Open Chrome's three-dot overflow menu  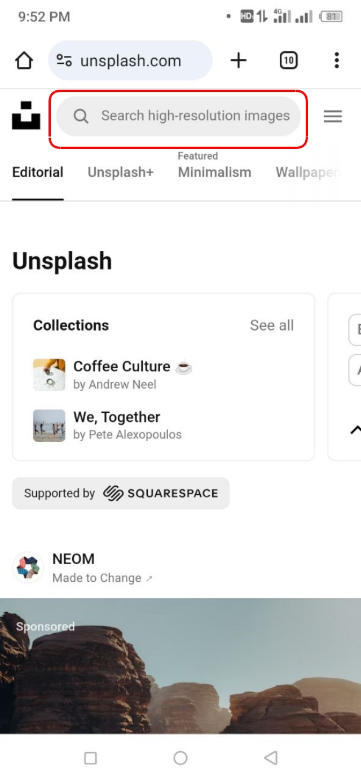[x=336, y=60]
